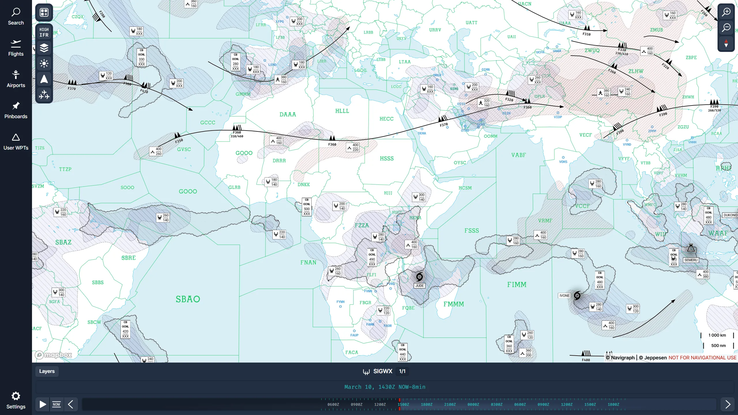Open the Search panel
Viewport: 738px width, 415px height.
point(16,16)
